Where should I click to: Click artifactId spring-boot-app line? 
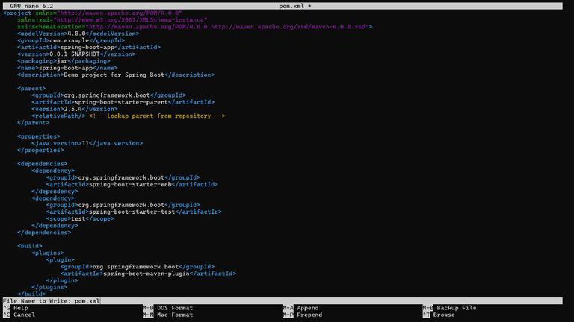tap(89, 47)
